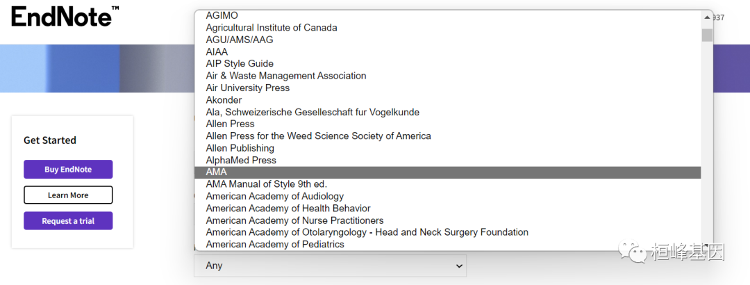Image resolution: width=750 pixels, height=285 pixels.
Task: Select Akonder from the list
Action: (x=224, y=100)
